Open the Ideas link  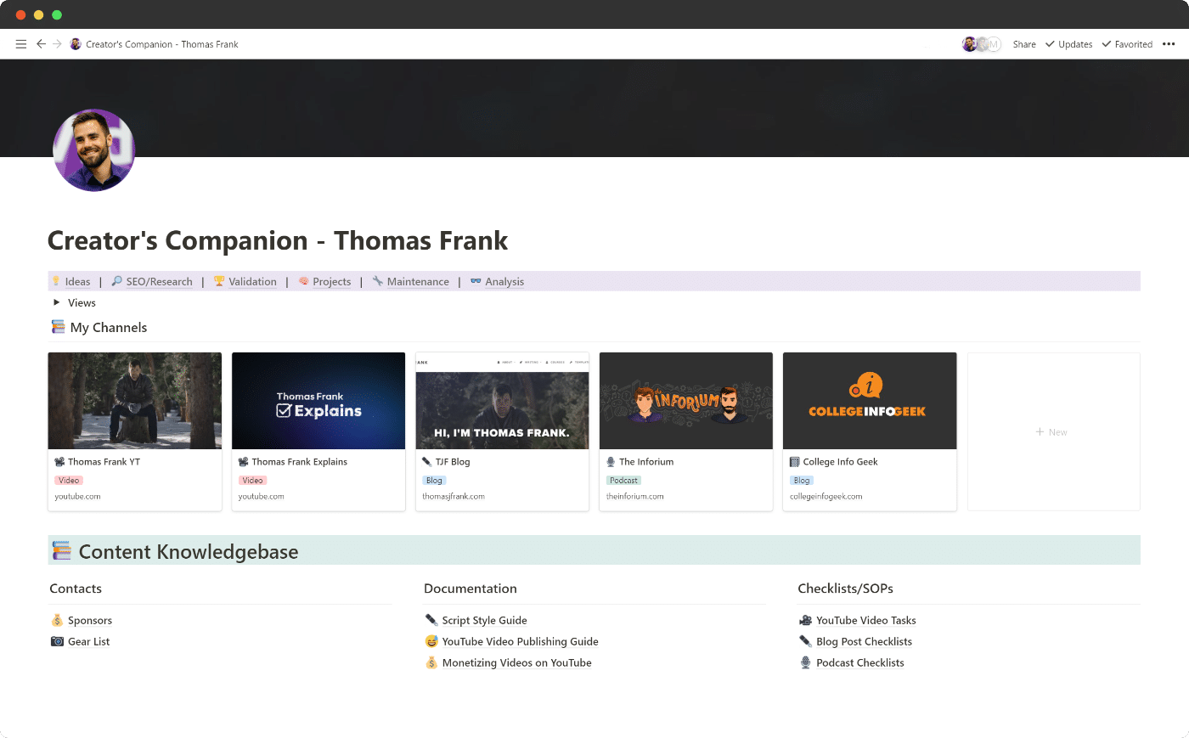(x=77, y=282)
